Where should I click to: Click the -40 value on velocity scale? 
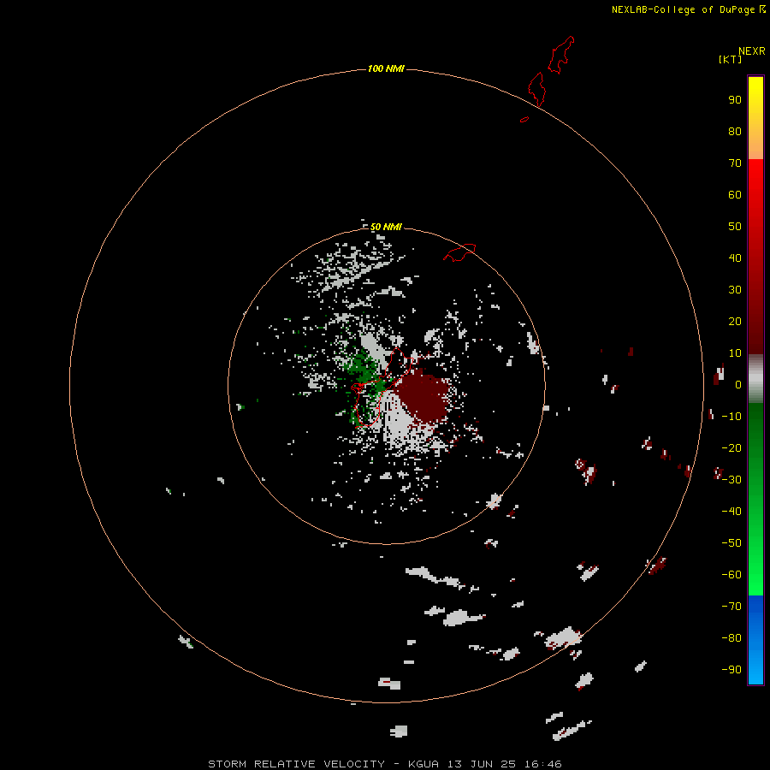[731, 512]
